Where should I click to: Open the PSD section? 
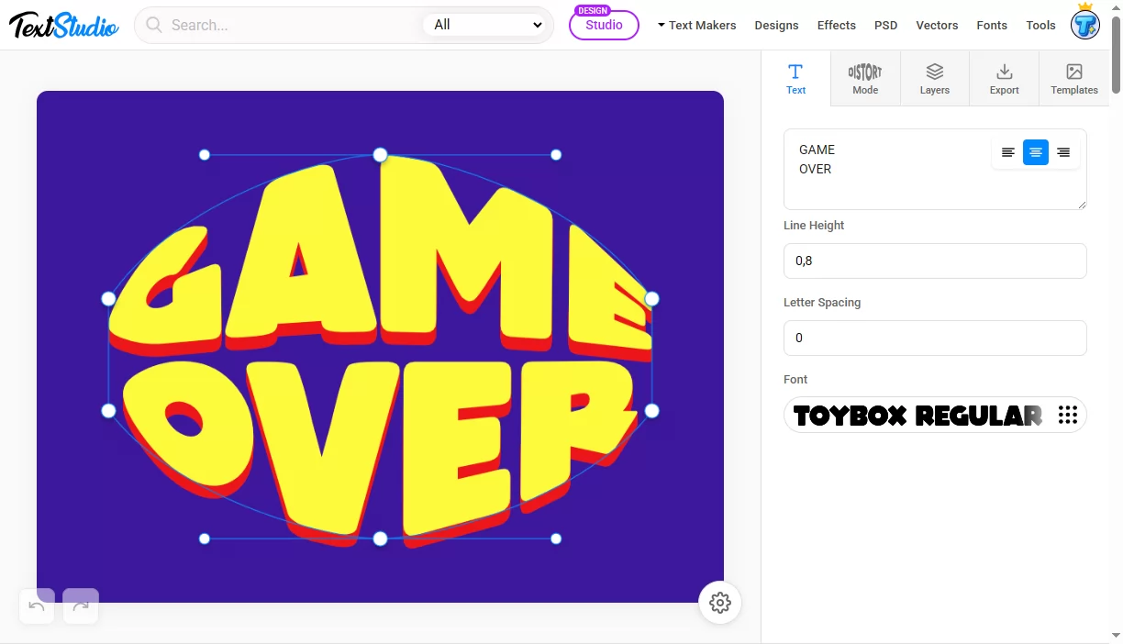pos(885,25)
